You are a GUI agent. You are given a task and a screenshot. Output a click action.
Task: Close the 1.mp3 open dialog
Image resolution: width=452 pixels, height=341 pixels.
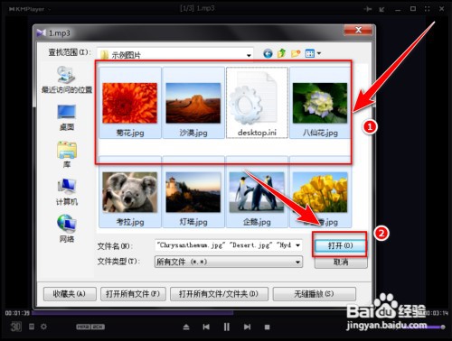point(358,30)
